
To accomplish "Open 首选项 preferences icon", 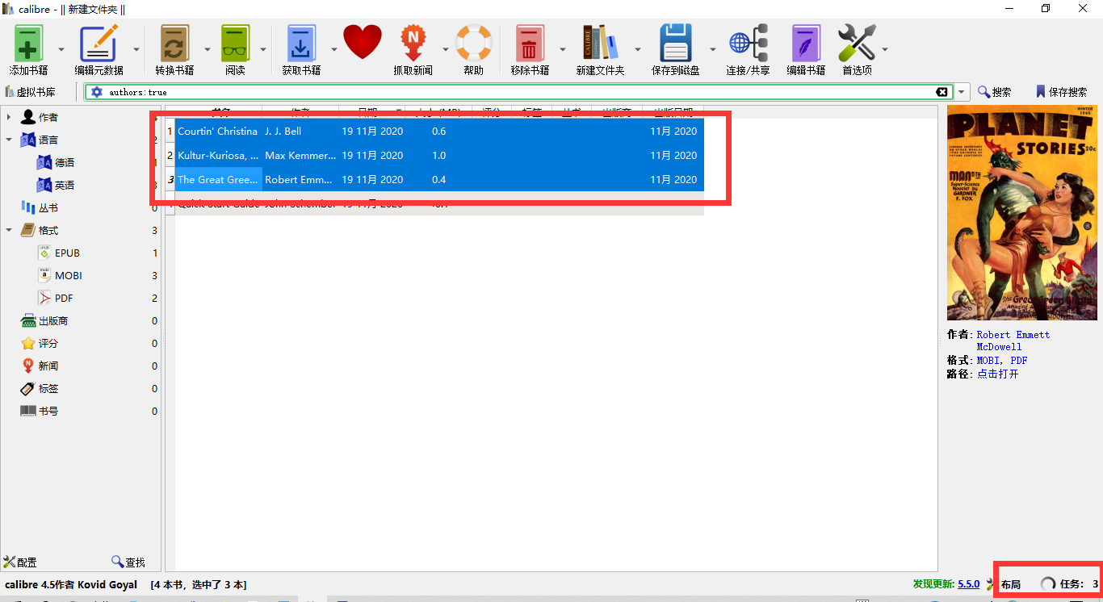I will click(x=857, y=42).
